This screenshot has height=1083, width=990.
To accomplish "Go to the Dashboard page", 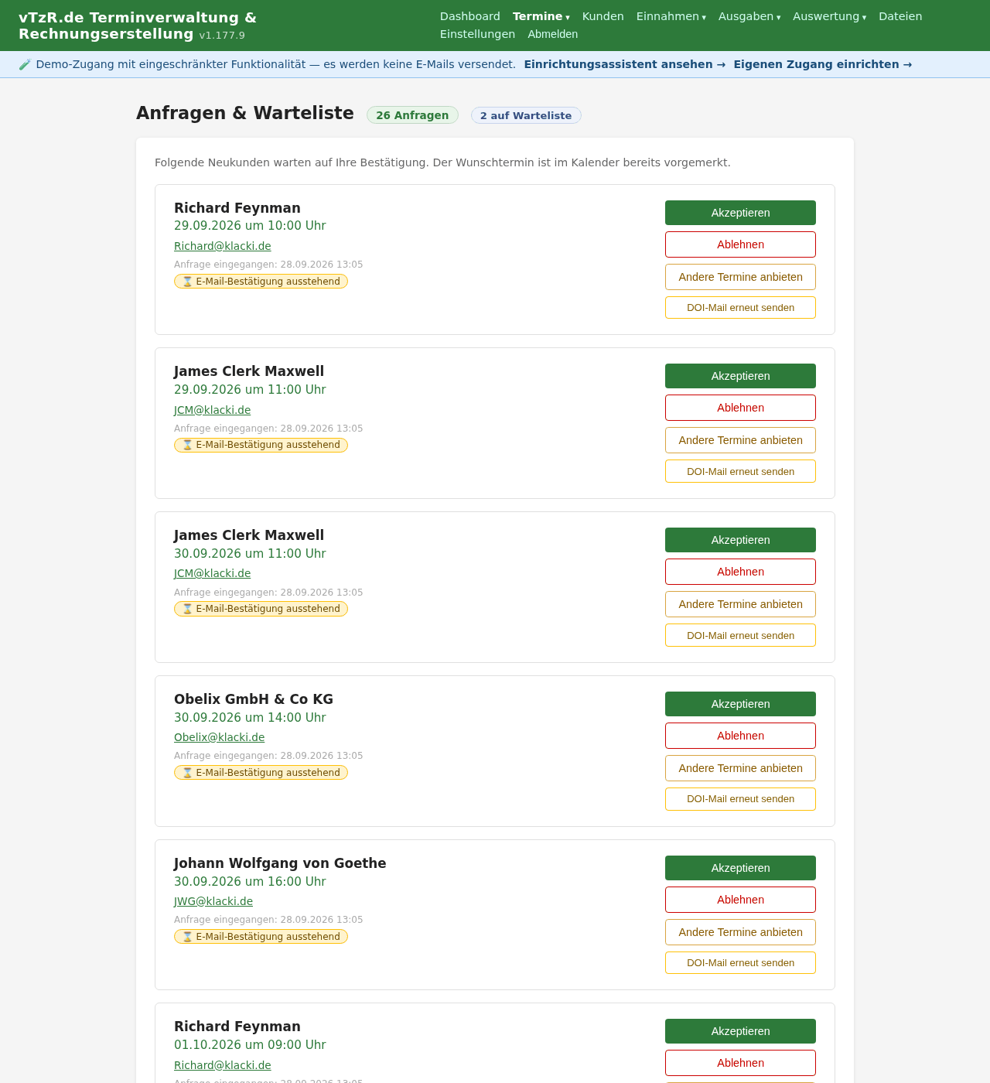I will [x=470, y=16].
